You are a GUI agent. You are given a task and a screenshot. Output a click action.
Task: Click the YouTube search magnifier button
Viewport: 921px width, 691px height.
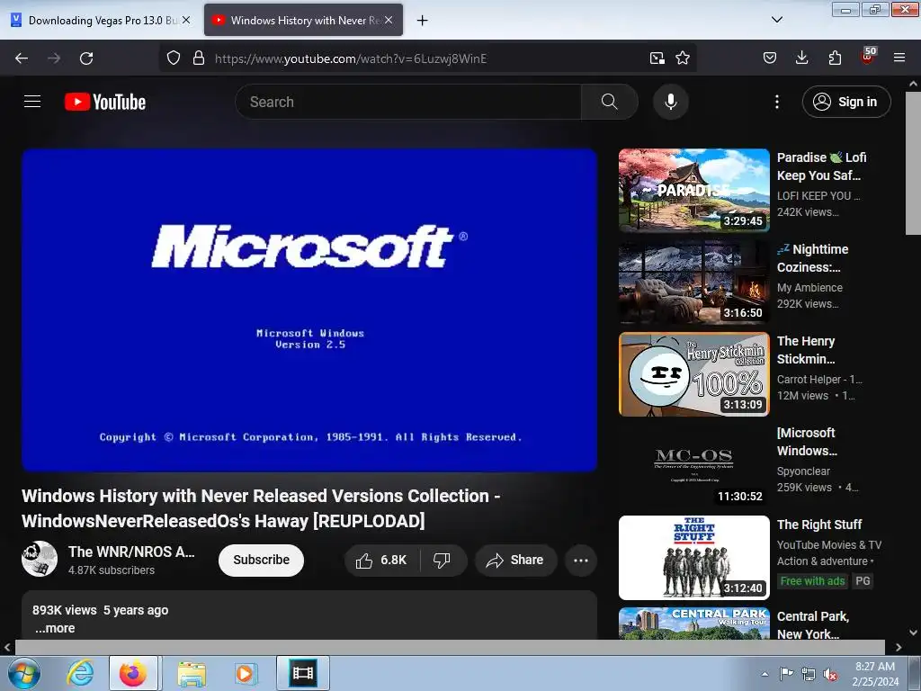coord(610,102)
